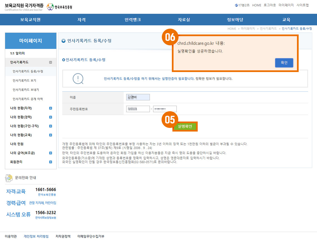Open 개인정보 처리방침 footer link
The image size is (317, 250).
(36, 236)
